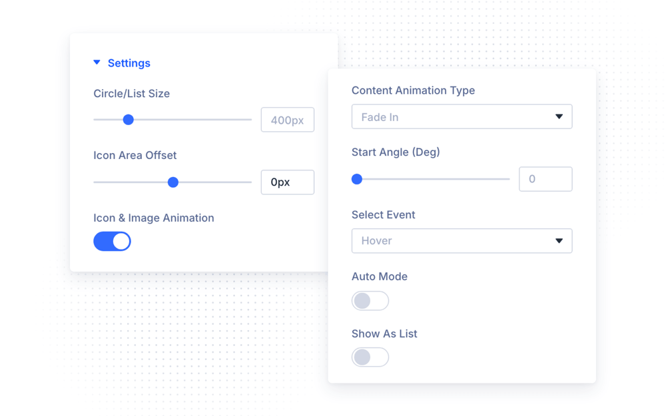The height and width of the screenshot is (416, 666).
Task: Collapse the Settings section triangle
Action: coord(97,63)
